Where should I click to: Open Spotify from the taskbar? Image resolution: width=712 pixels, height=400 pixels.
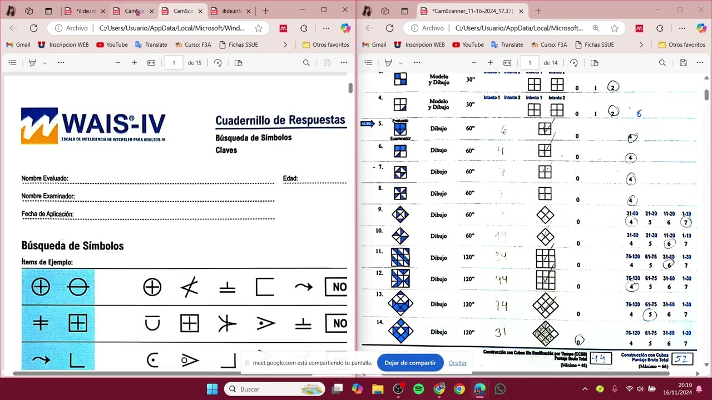click(x=419, y=389)
